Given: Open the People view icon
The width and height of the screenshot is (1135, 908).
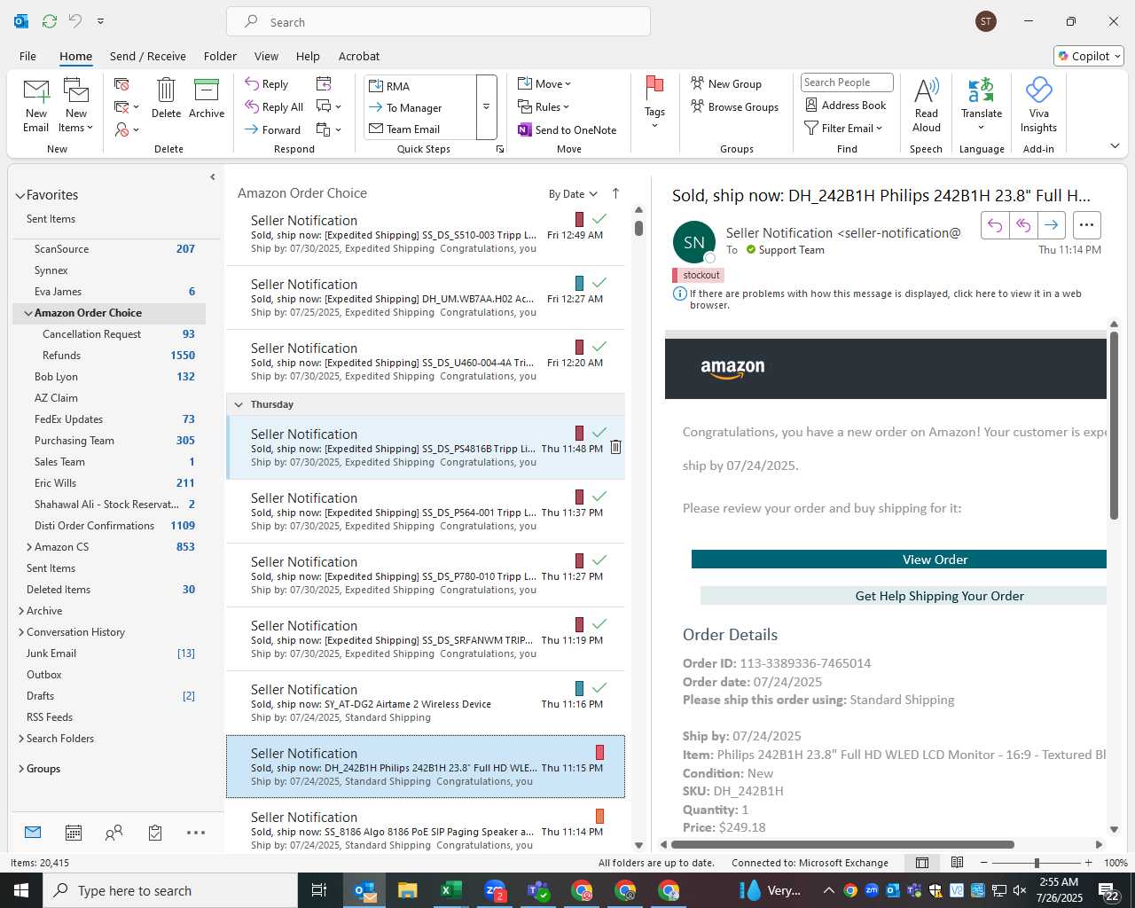Looking at the screenshot, I should [113, 833].
